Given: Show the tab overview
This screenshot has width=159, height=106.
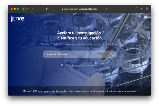Looking at the screenshot, I should [x=147, y=9].
